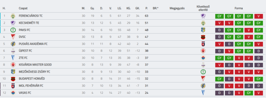Click the Paksi FC team crest
This screenshot has height=98, width=266.
13,30
